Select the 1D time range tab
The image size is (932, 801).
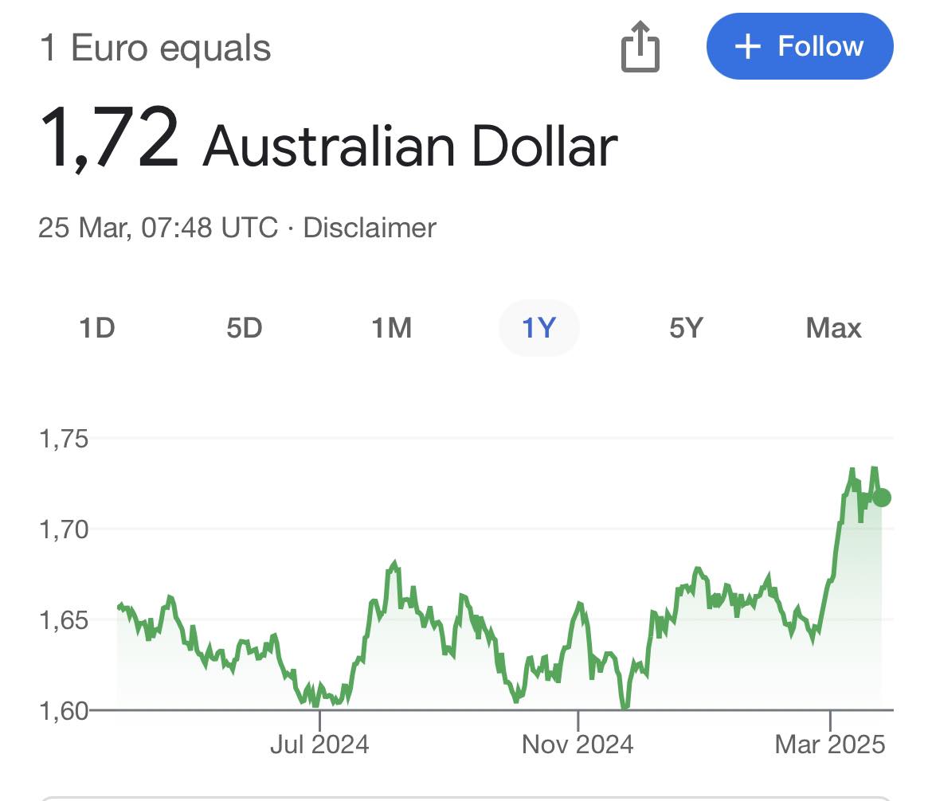[97, 328]
